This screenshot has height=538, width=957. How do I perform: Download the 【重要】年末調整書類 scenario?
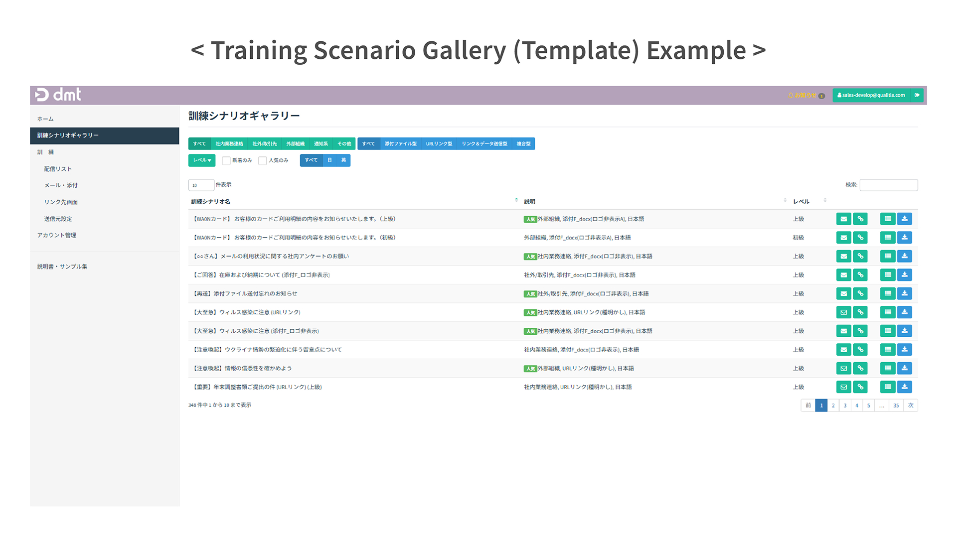click(x=904, y=387)
